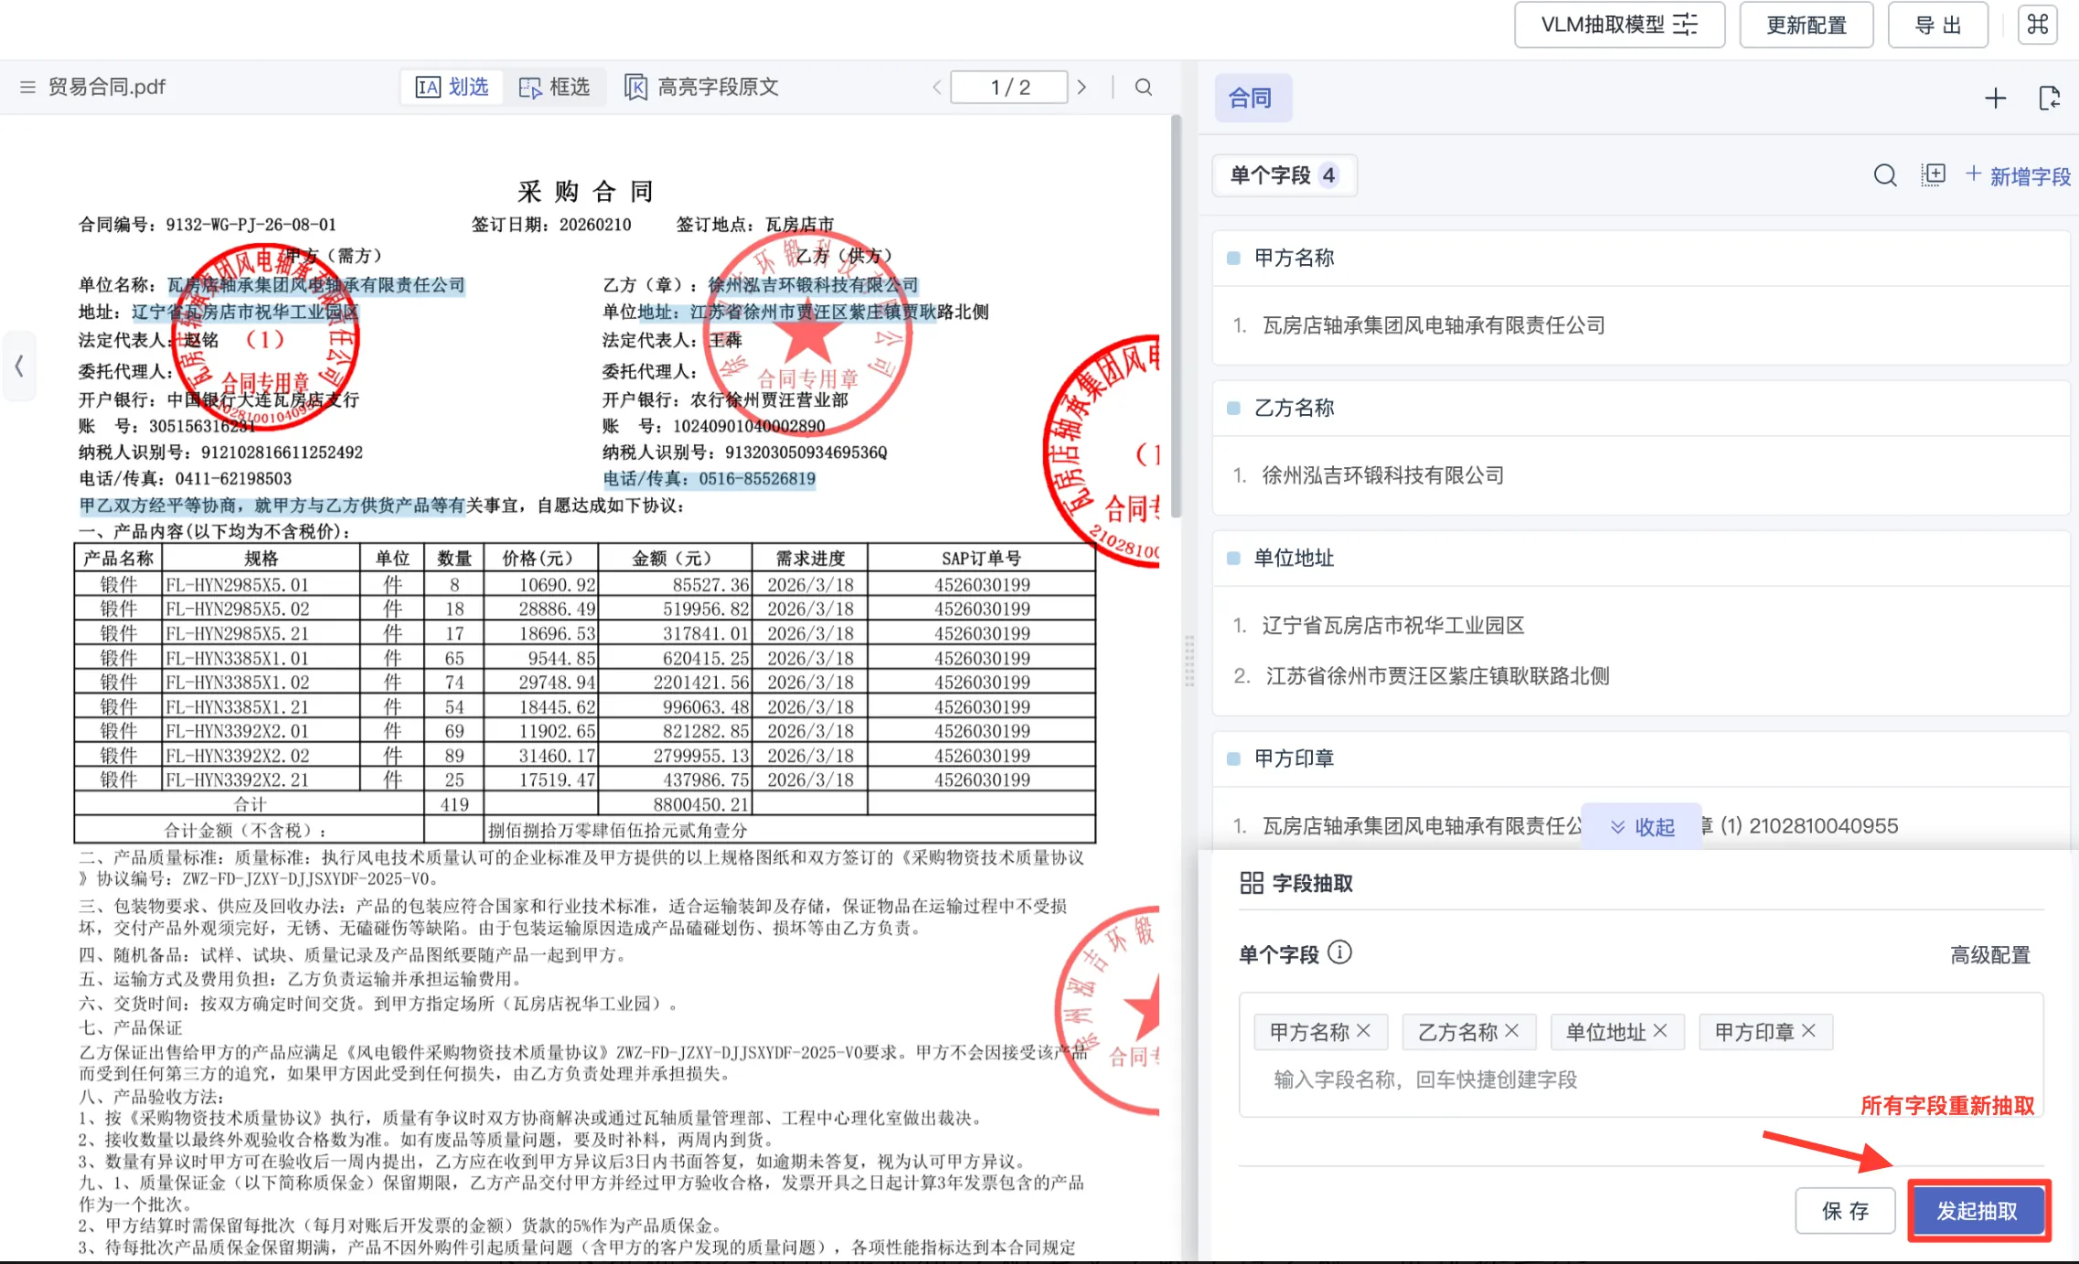Select the 甲方名称 field header
The image size is (2079, 1264).
tap(1640, 258)
